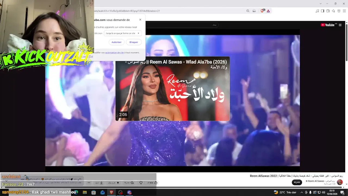This screenshot has width=348, height=196.
Task: Expand the permission duration dropdown
Action: 123,33
